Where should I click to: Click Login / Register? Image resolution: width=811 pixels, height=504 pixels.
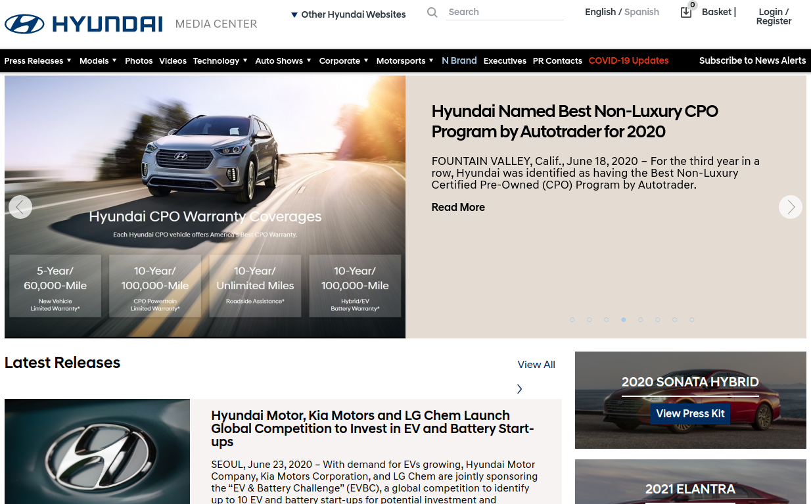tap(774, 16)
